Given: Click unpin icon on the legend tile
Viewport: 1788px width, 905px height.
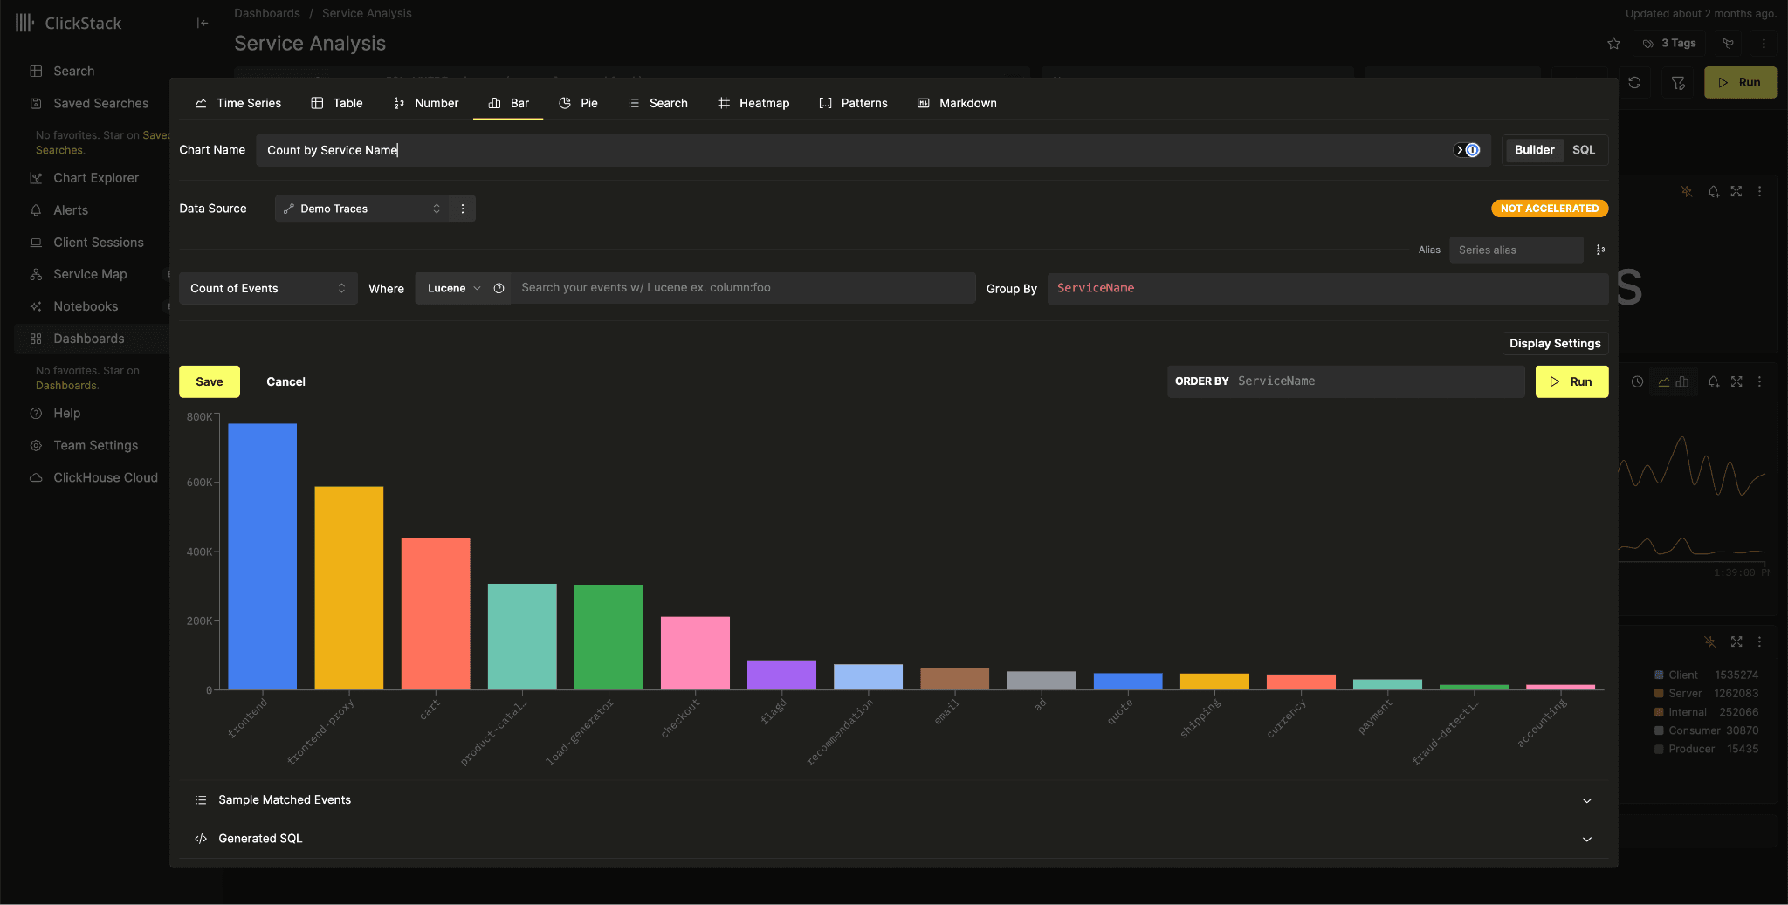Looking at the screenshot, I should point(1709,641).
